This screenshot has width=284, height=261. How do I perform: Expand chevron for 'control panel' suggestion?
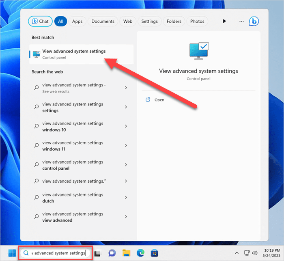tap(126, 164)
